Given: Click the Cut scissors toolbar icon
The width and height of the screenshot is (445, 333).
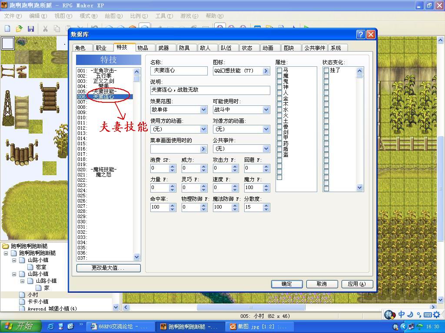Looking at the screenshot, I should click(x=45, y=28).
